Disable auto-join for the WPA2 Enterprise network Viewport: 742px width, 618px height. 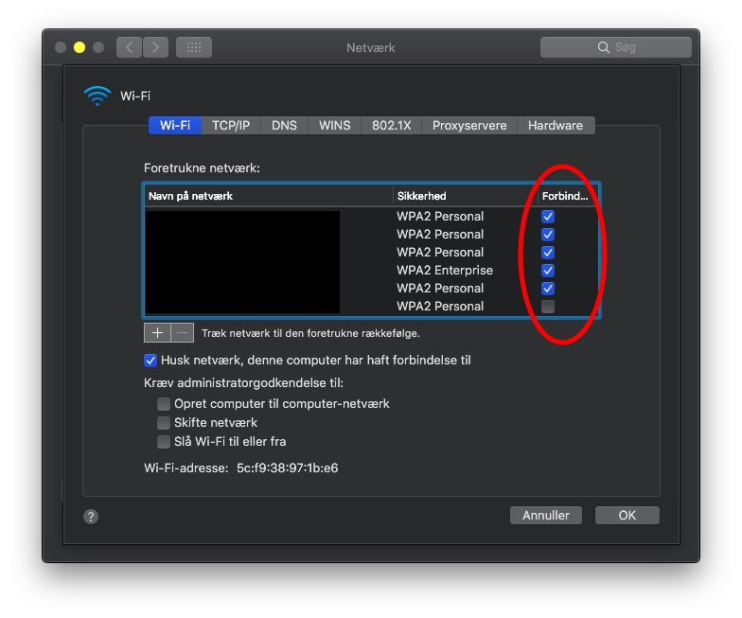click(548, 271)
